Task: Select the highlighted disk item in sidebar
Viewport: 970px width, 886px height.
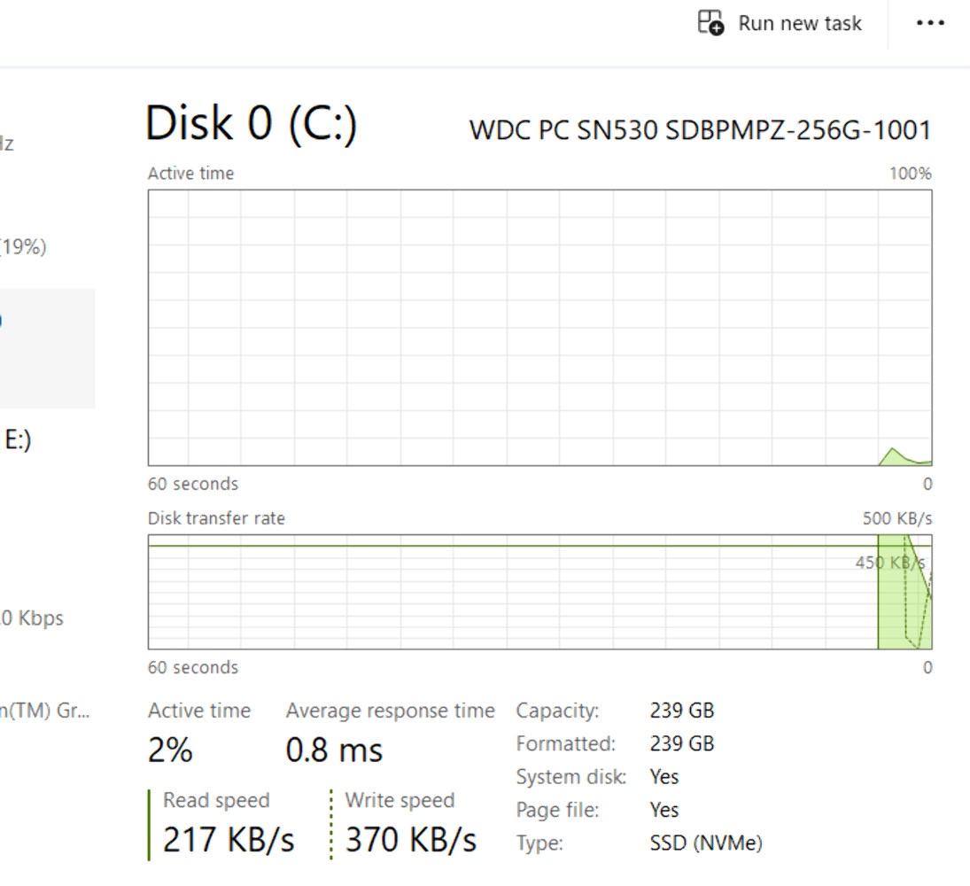Action: [48, 347]
